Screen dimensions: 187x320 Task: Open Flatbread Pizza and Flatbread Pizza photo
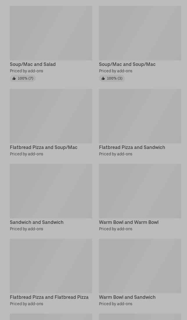(x=51, y=266)
